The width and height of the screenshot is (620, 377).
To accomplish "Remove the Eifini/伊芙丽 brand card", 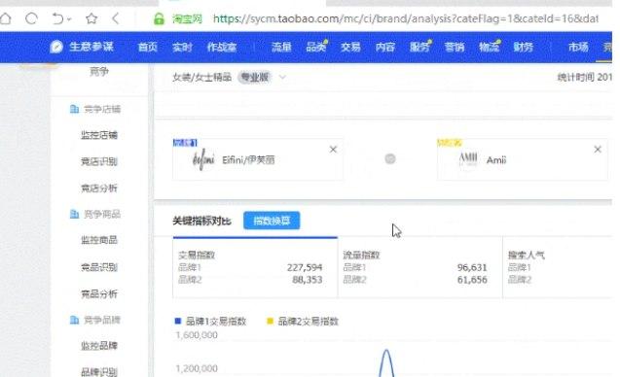I will click(333, 150).
